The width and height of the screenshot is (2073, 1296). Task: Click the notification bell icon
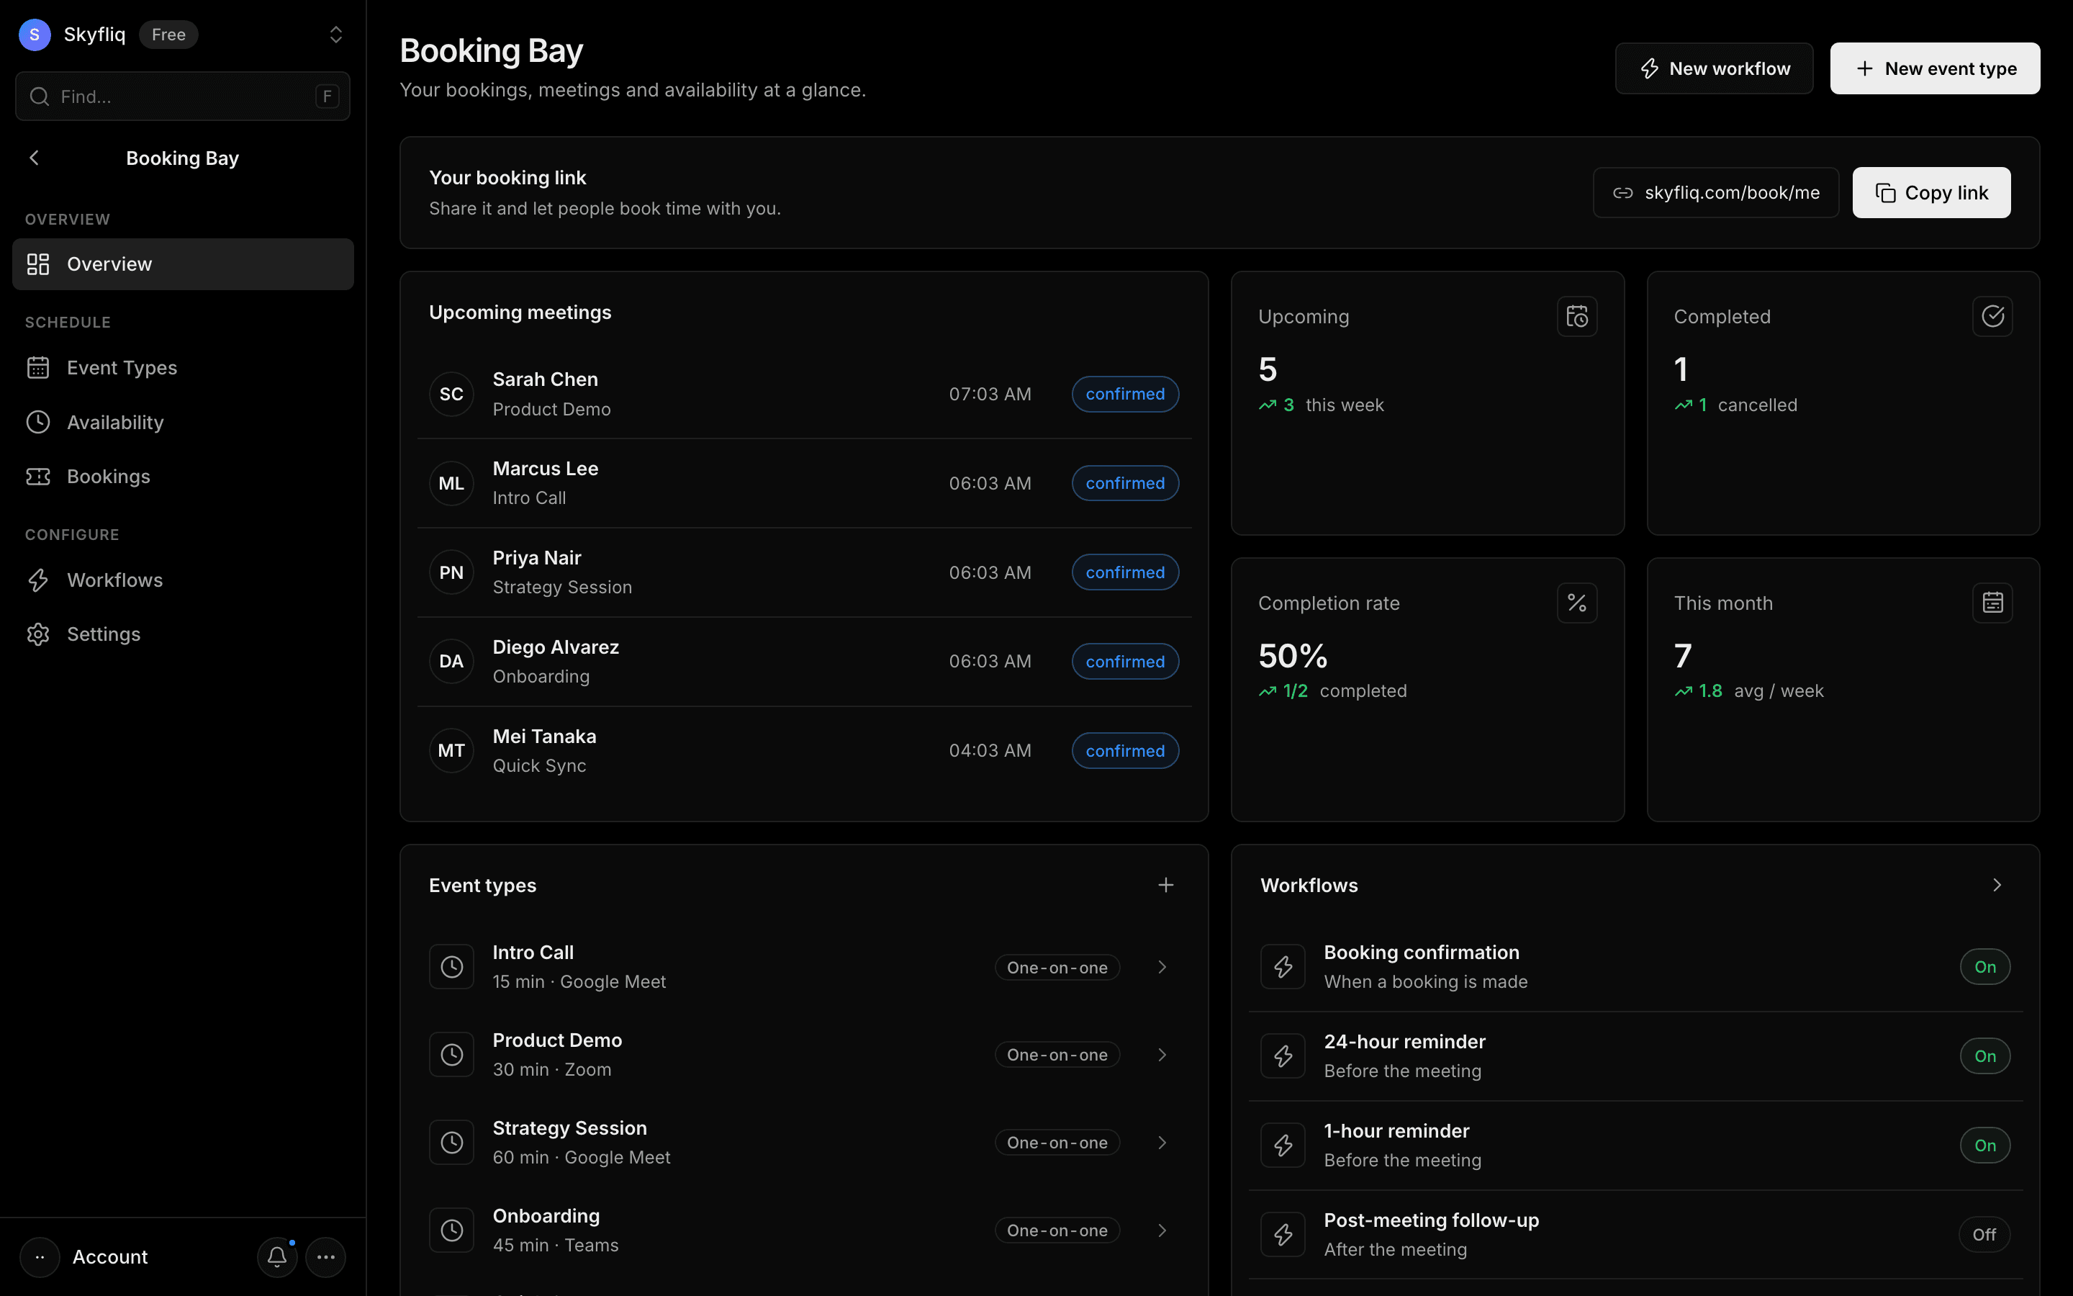point(276,1256)
